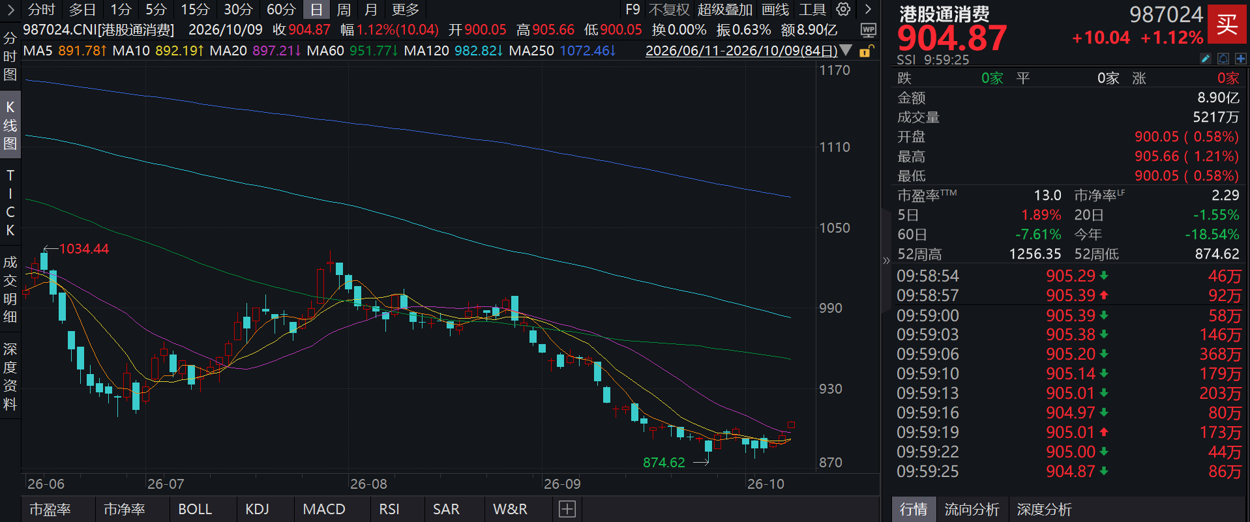Toggle the 不复权 adjustment mode
Screen dimensions: 1250x522
(x=669, y=10)
